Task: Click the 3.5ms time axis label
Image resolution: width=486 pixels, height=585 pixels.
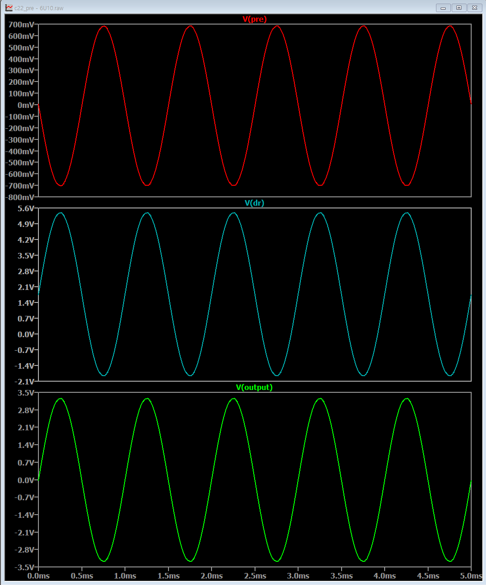Action: [342, 576]
